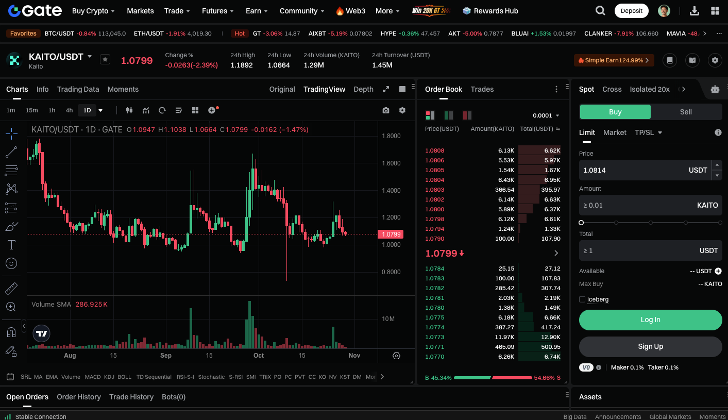Select the trend line drawing tool

pyautogui.click(x=11, y=152)
